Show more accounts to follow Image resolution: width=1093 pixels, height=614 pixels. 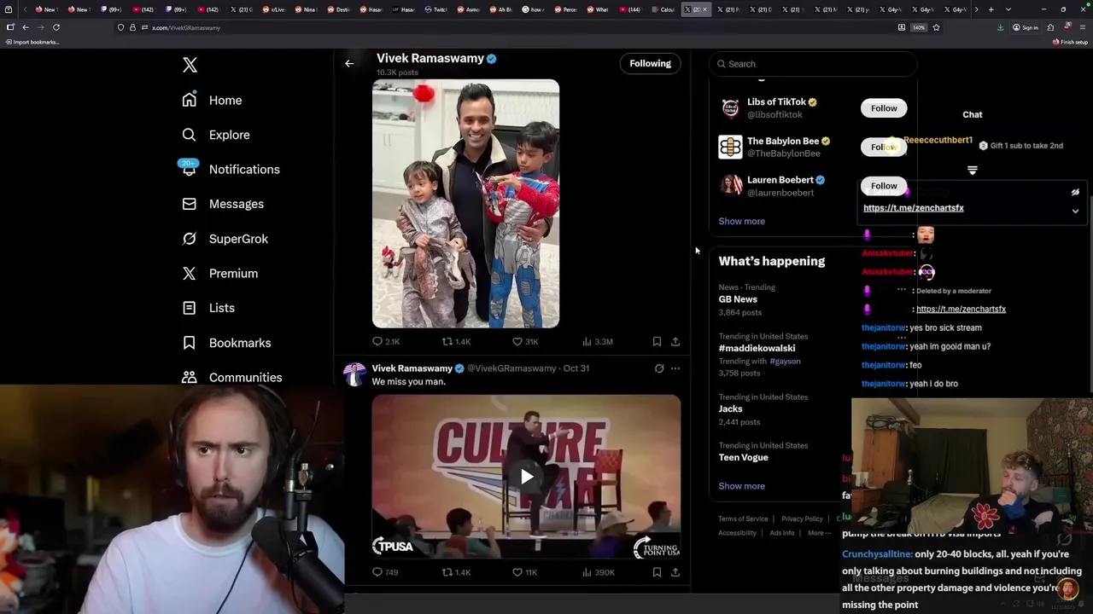click(x=741, y=221)
